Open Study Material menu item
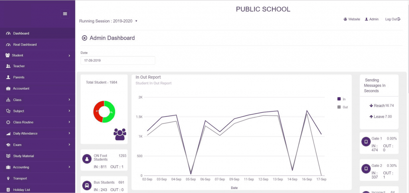This screenshot has height=193, width=409. click(x=38, y=156)
